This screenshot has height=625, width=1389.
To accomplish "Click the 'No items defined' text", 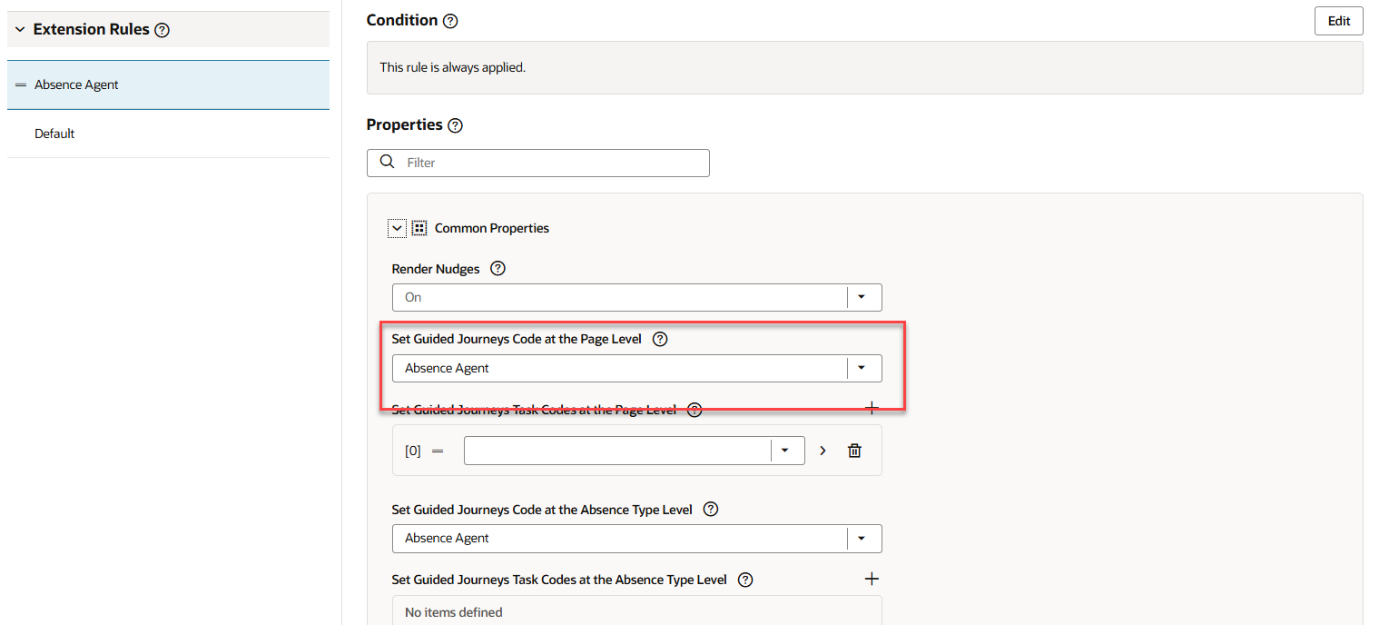I will tap(454, 612).
